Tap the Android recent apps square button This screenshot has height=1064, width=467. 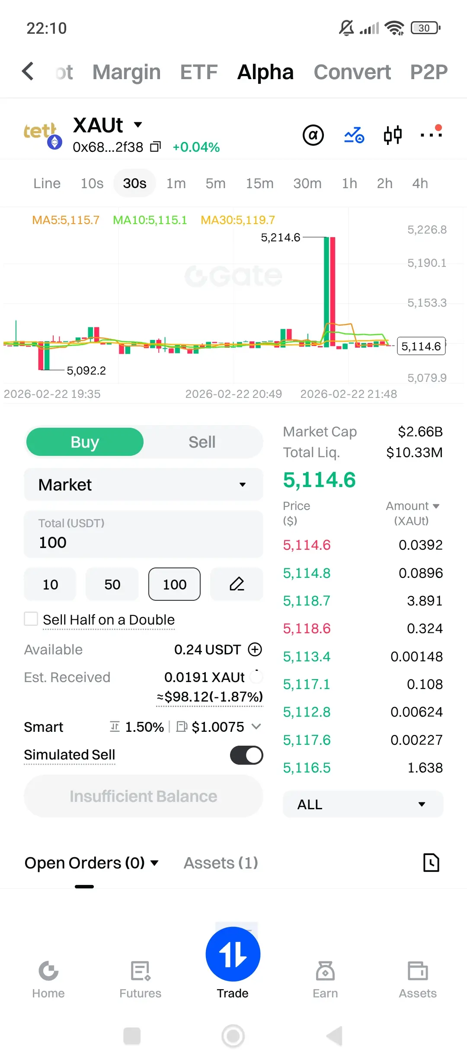click(x=132, y=1036)
